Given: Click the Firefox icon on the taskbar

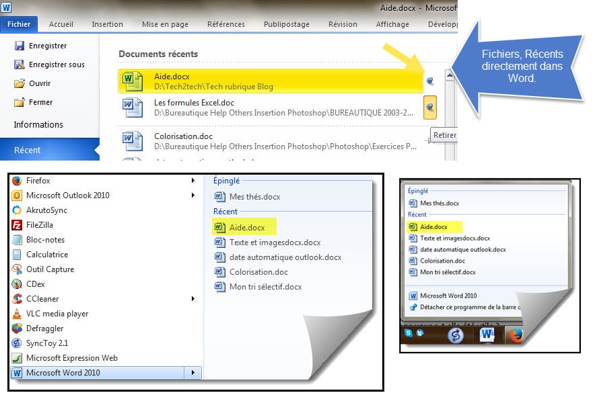Looking at the screenshot, I should pyautogui.click(x=516, y=335).
